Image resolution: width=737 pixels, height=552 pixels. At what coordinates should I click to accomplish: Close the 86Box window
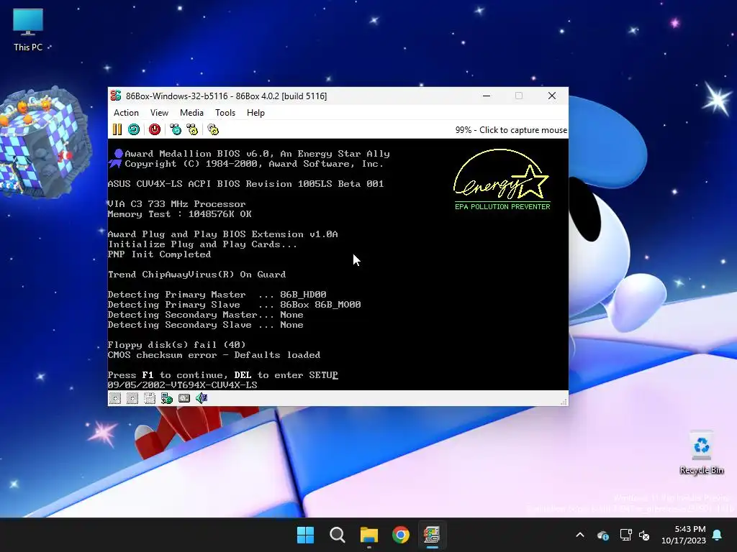click(x=552, y=96)
